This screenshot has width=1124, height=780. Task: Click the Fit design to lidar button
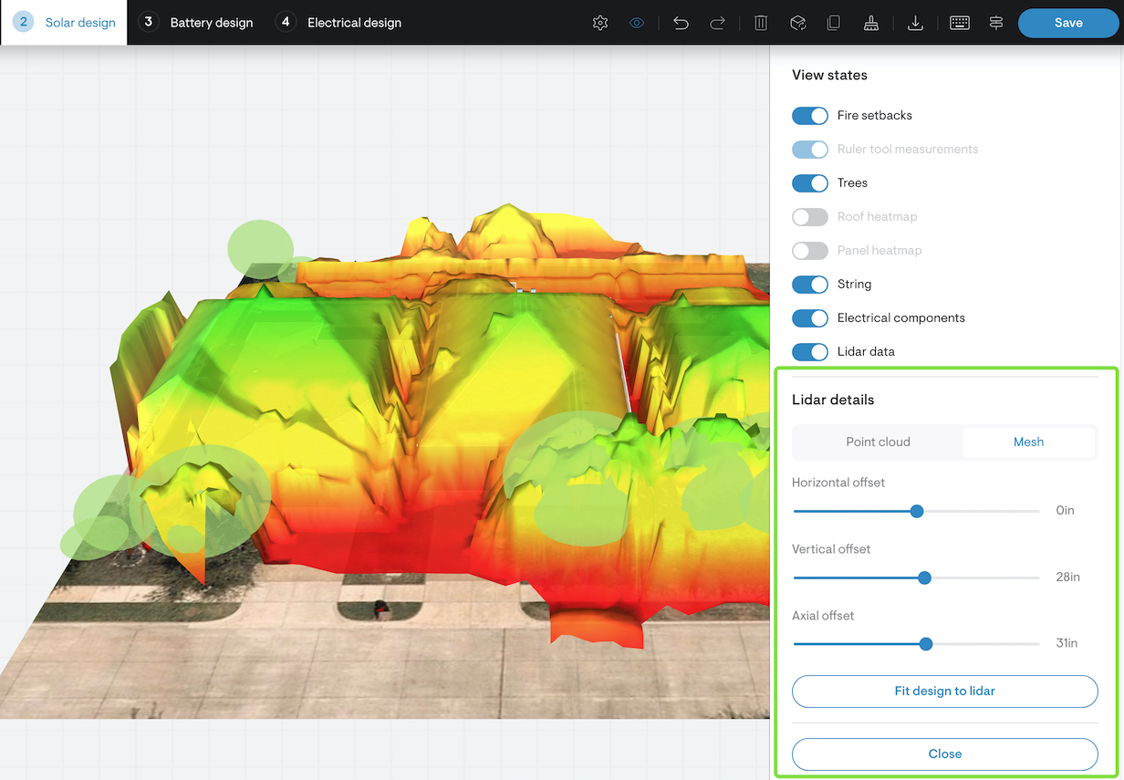[944, 691]
